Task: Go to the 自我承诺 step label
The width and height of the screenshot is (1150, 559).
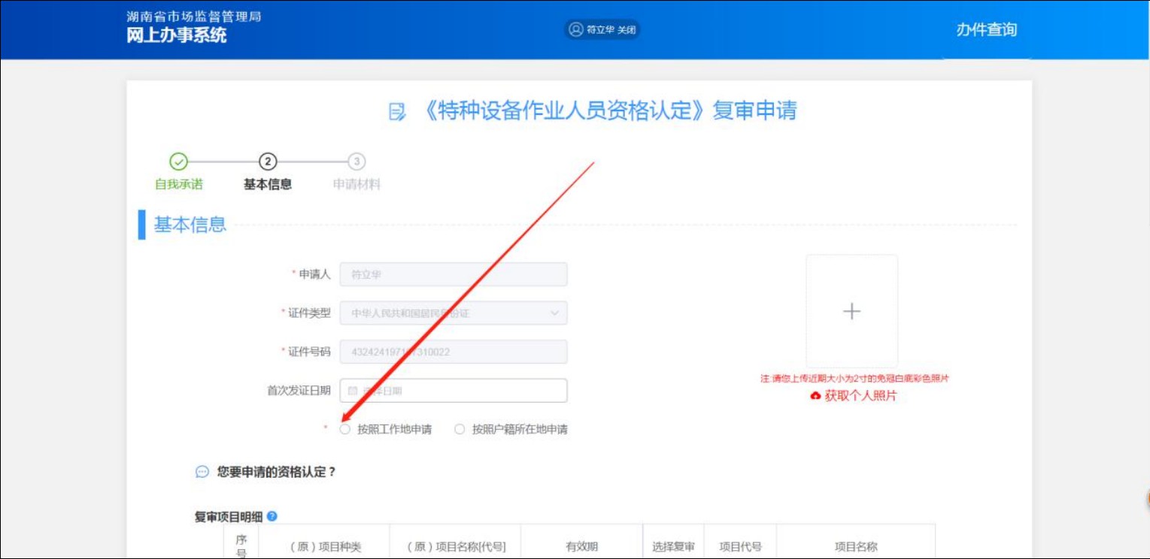Action: point(178,184)
